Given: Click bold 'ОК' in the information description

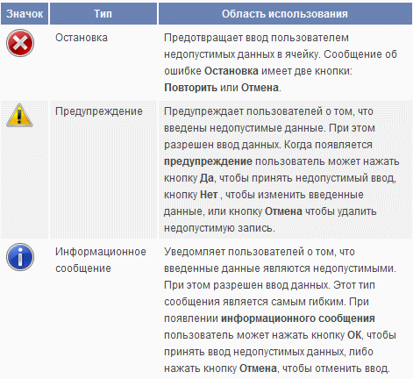Looking at the screenshot, I should tap(354, 335).
